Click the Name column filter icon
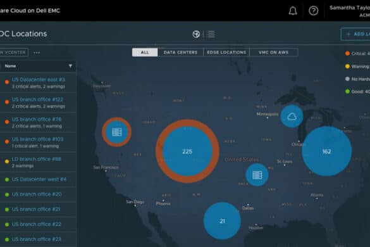This screenshot has height=247, width=370. click(x=70, y=66)
